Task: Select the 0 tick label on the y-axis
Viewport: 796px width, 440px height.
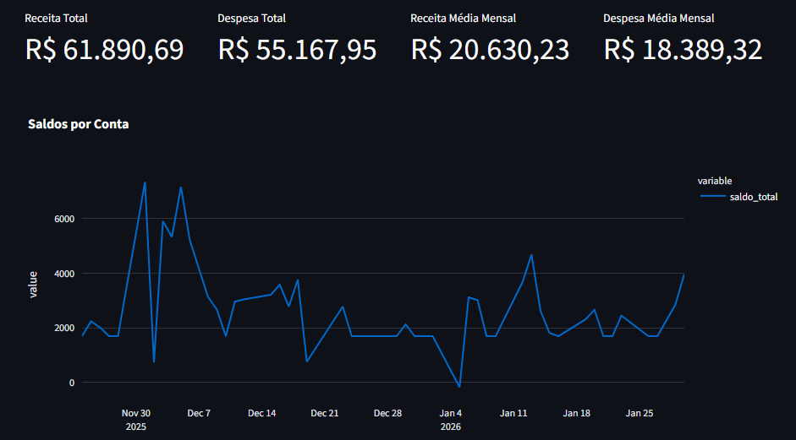Action: pyautogui.click(x=72, y=383)
